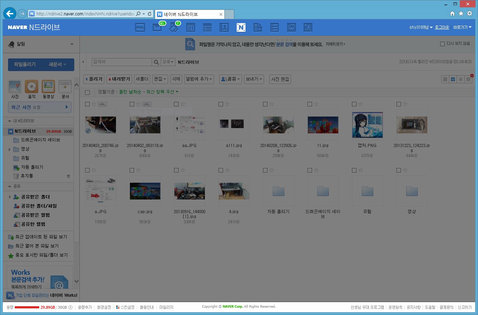Click in the 검색어 search field
This screenshot has width=478, height=315.
[122, 62]
